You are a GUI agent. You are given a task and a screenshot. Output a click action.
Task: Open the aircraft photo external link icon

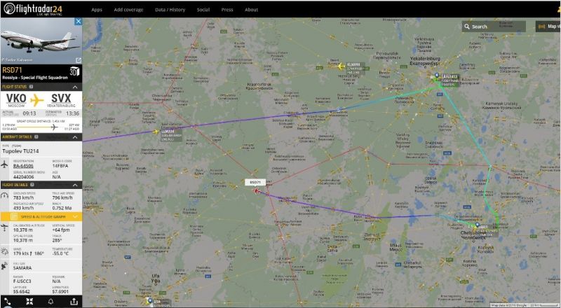pos(79,60)
